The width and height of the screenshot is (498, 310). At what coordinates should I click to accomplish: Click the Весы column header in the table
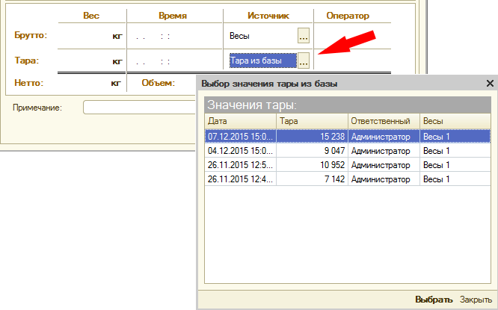454,121
